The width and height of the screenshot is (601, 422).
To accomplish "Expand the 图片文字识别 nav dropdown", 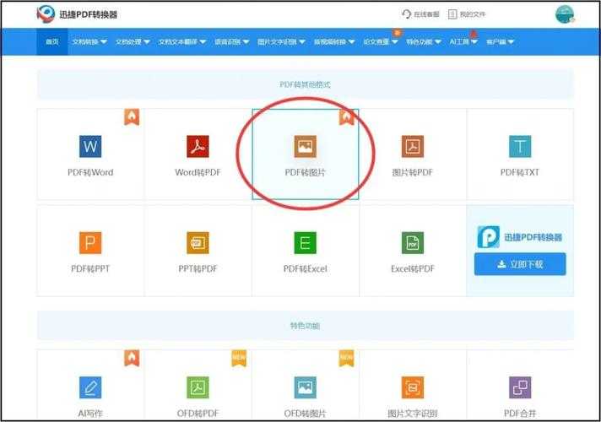I will [x=281, y=41].
